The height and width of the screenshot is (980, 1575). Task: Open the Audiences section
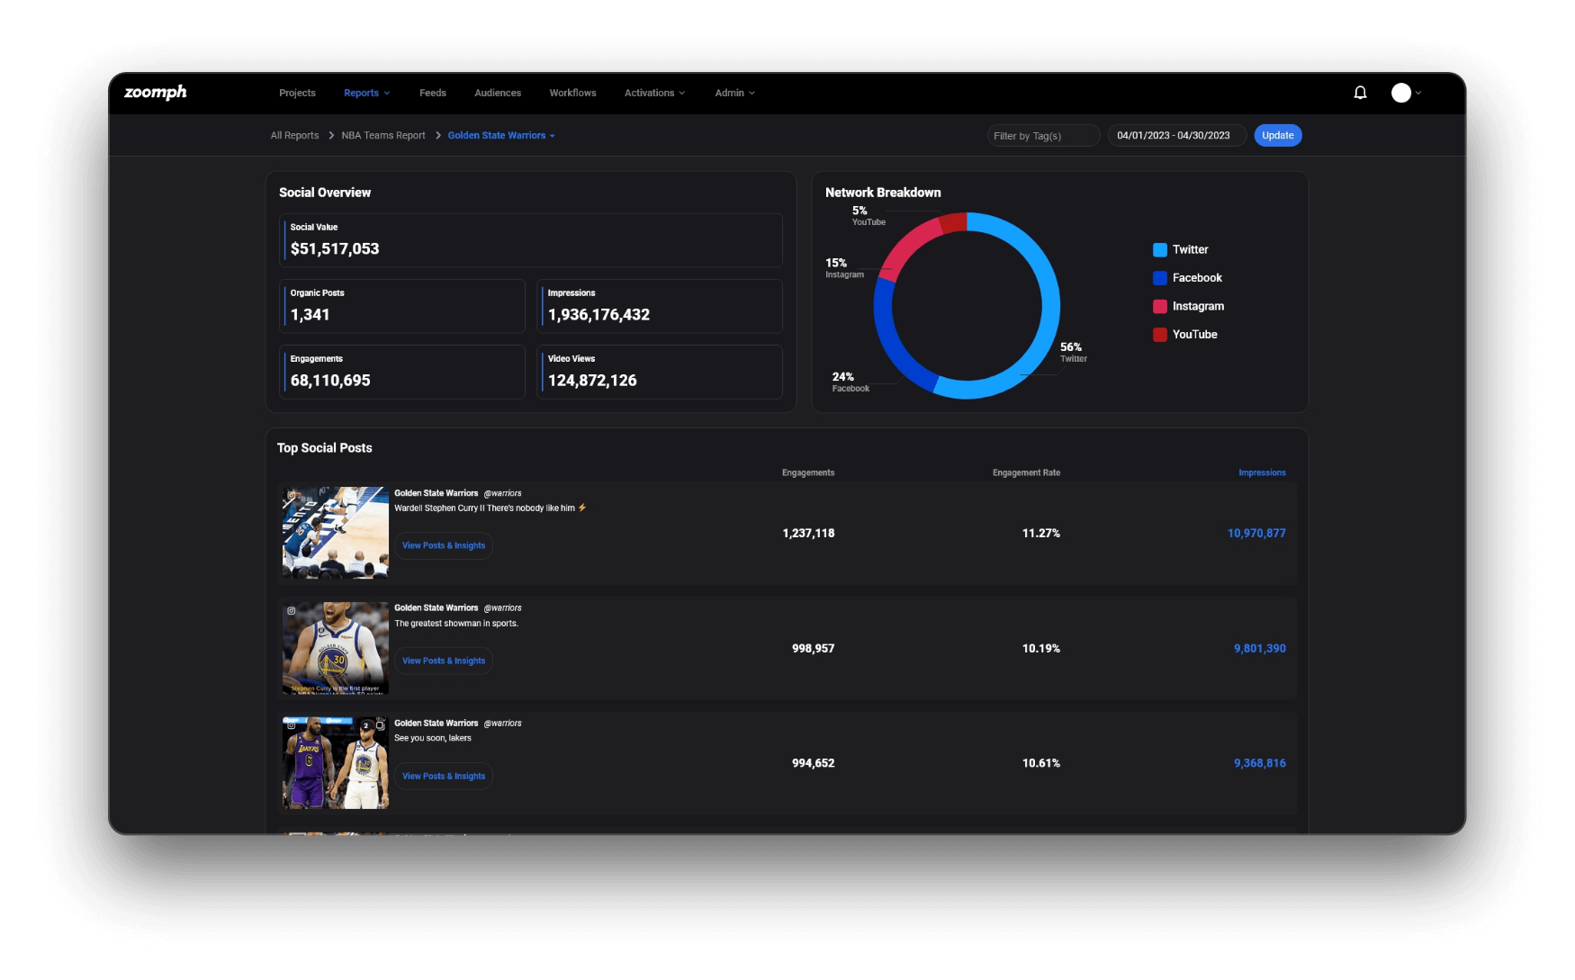497,93
